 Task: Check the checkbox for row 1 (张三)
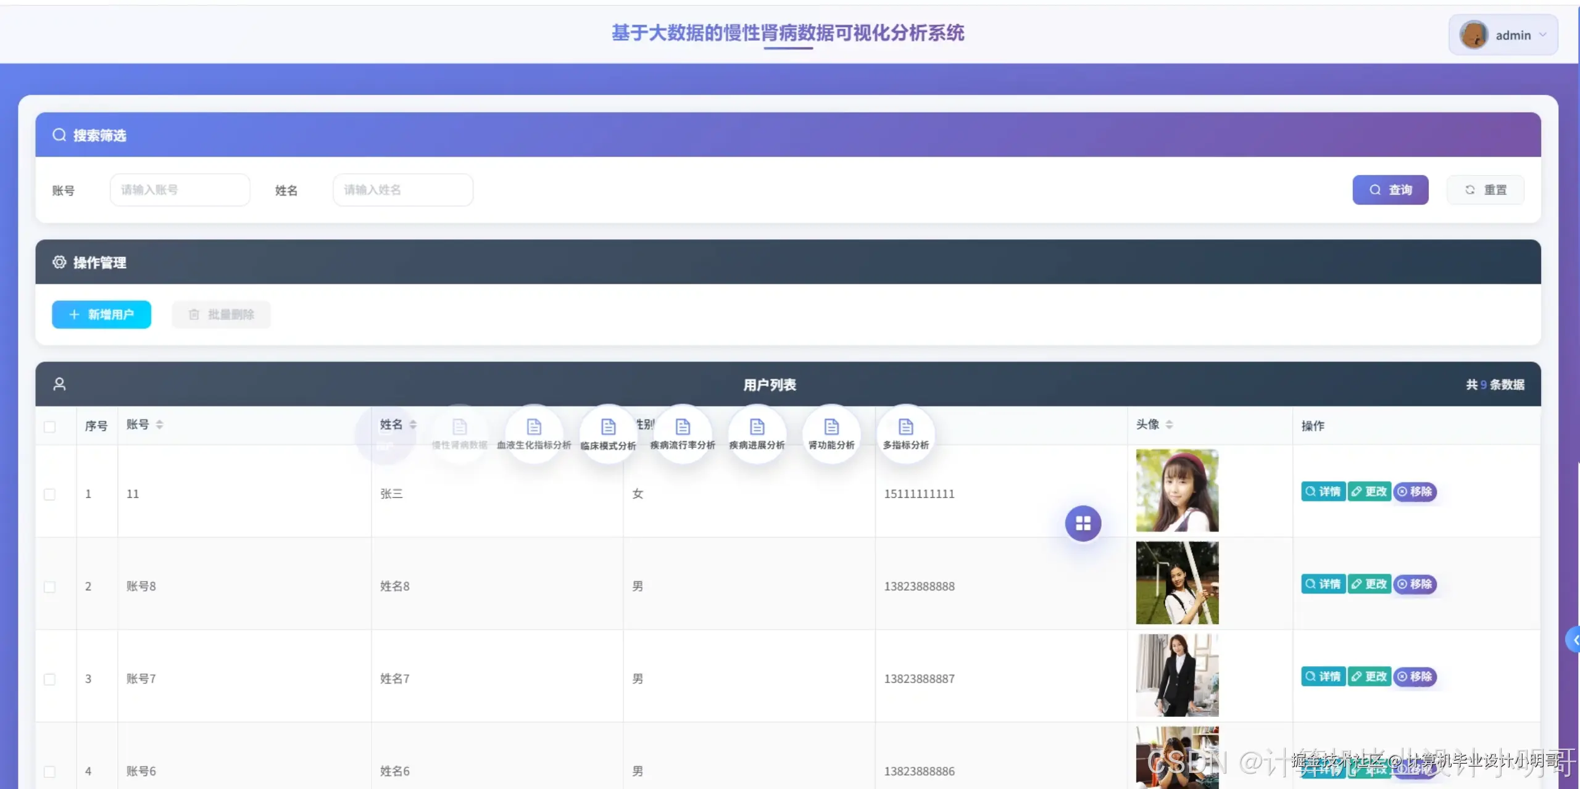(x=50, y=494)
